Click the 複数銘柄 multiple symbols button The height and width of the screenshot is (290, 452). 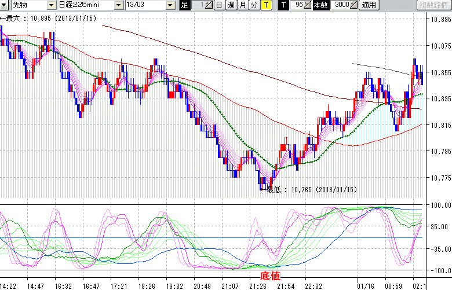[433, 5]
